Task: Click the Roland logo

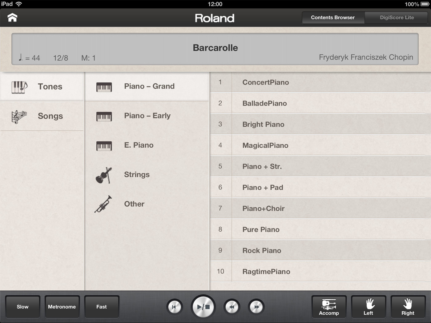Action: coord(215,18)
